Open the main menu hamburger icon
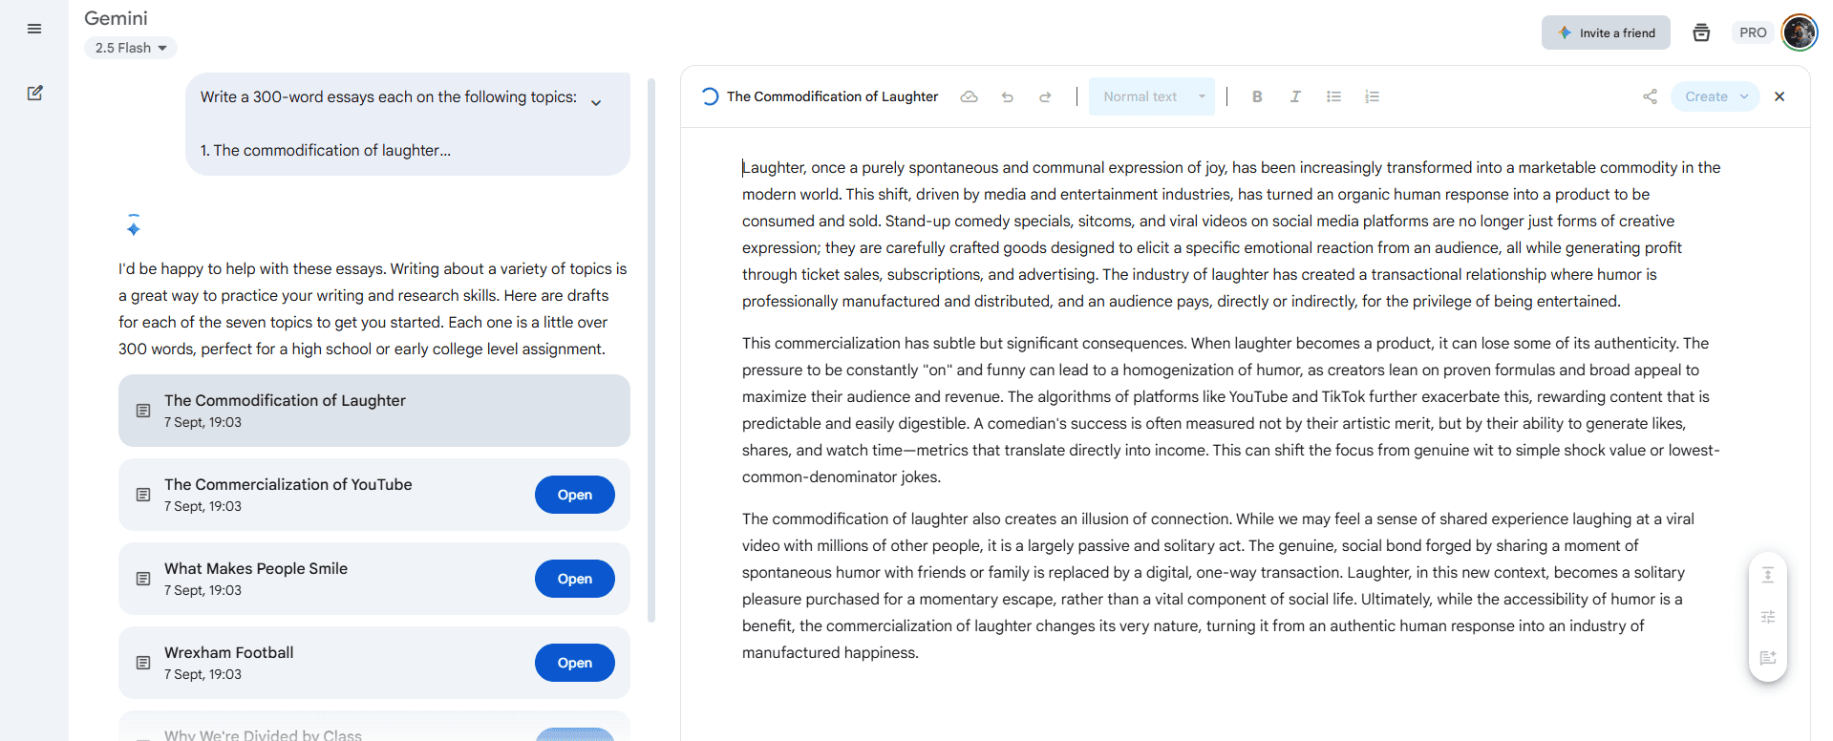The height and width of the screenshot is (741, 1833). [34, 29]
